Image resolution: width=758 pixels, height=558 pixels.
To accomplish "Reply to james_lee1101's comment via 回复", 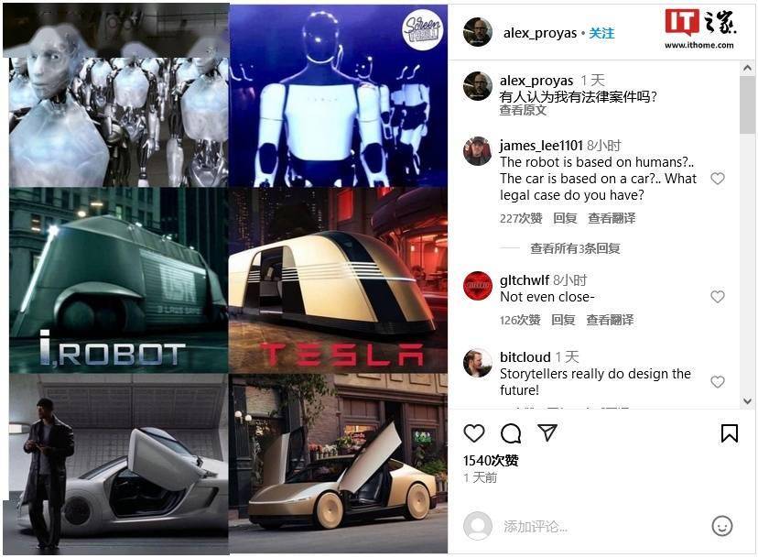I will tap(565, 218).
